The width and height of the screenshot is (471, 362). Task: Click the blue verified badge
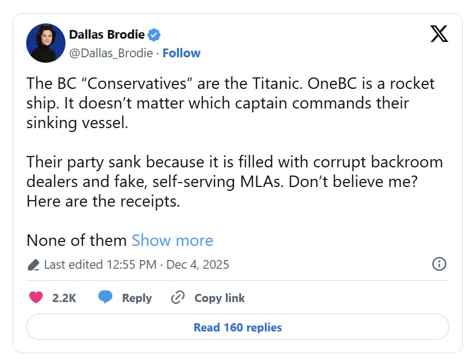tap(154, 35)
